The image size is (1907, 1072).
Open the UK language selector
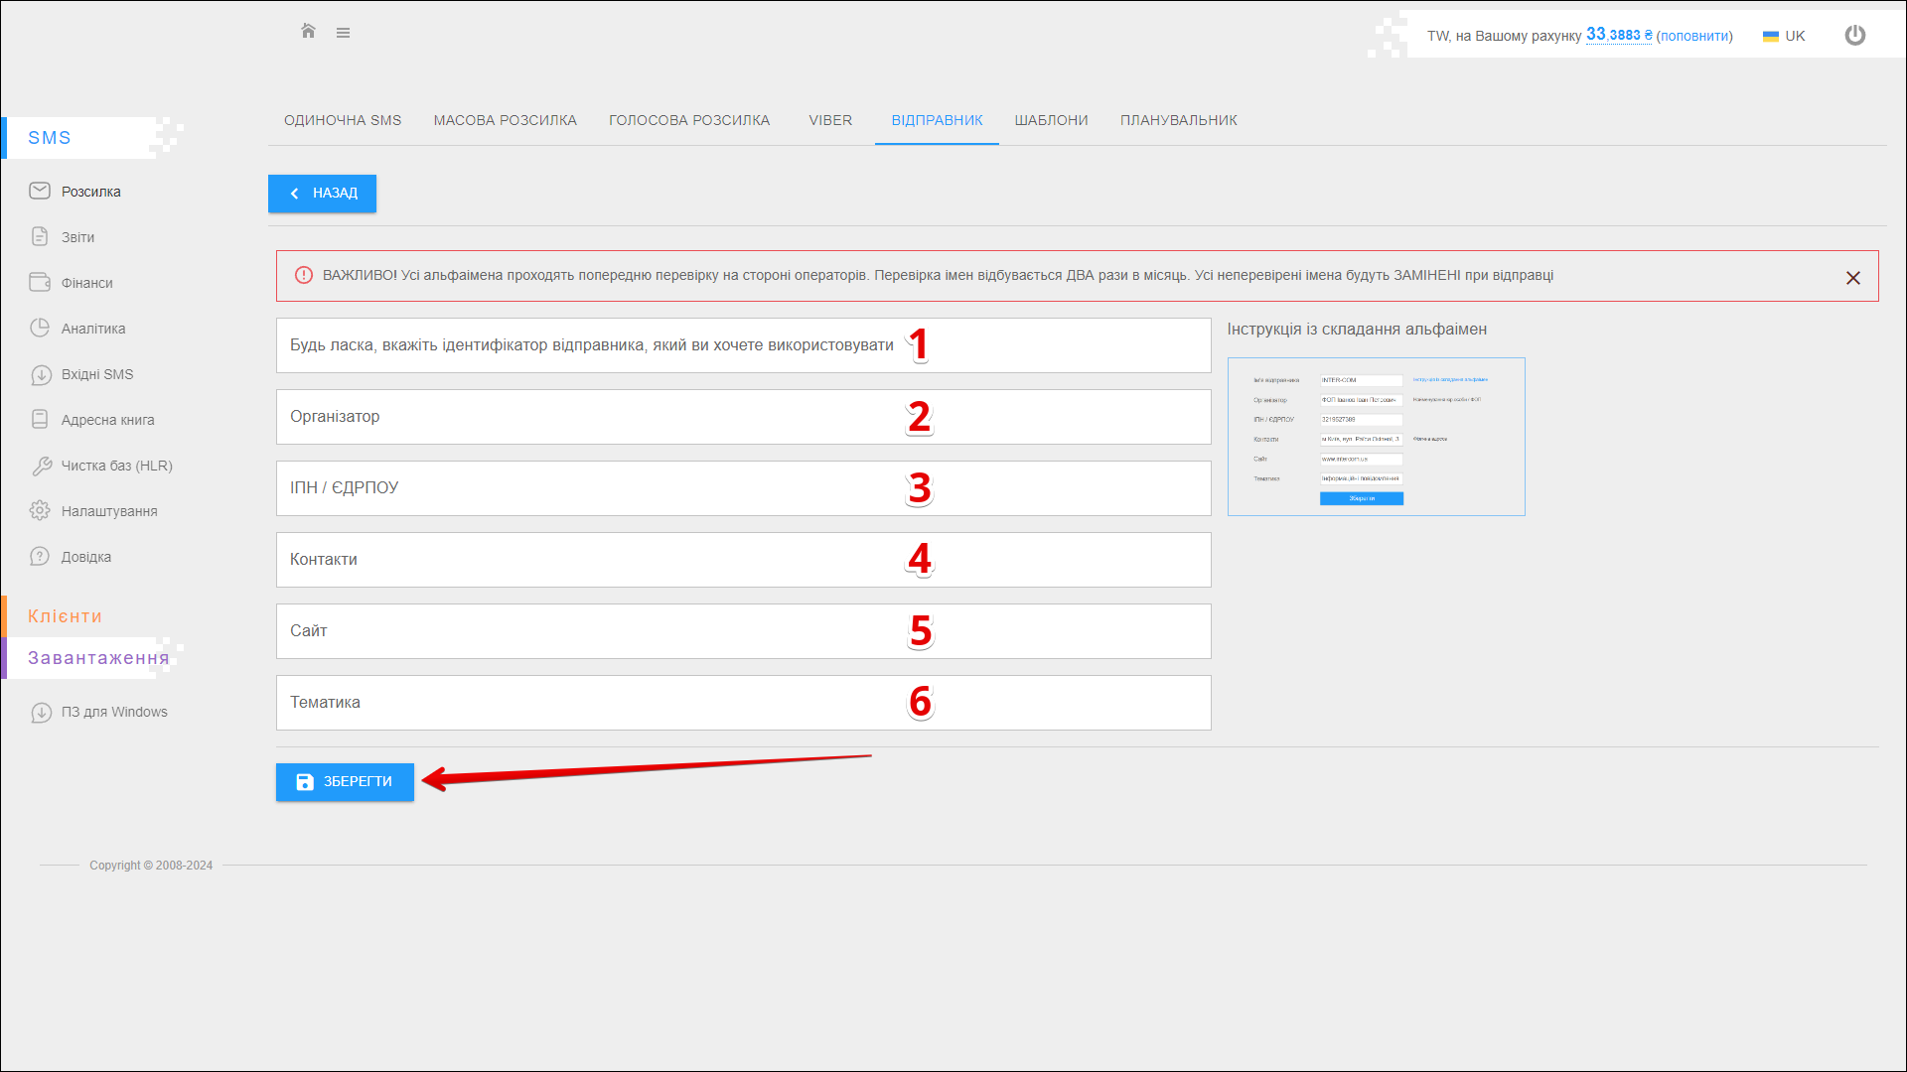(1784, 36)
